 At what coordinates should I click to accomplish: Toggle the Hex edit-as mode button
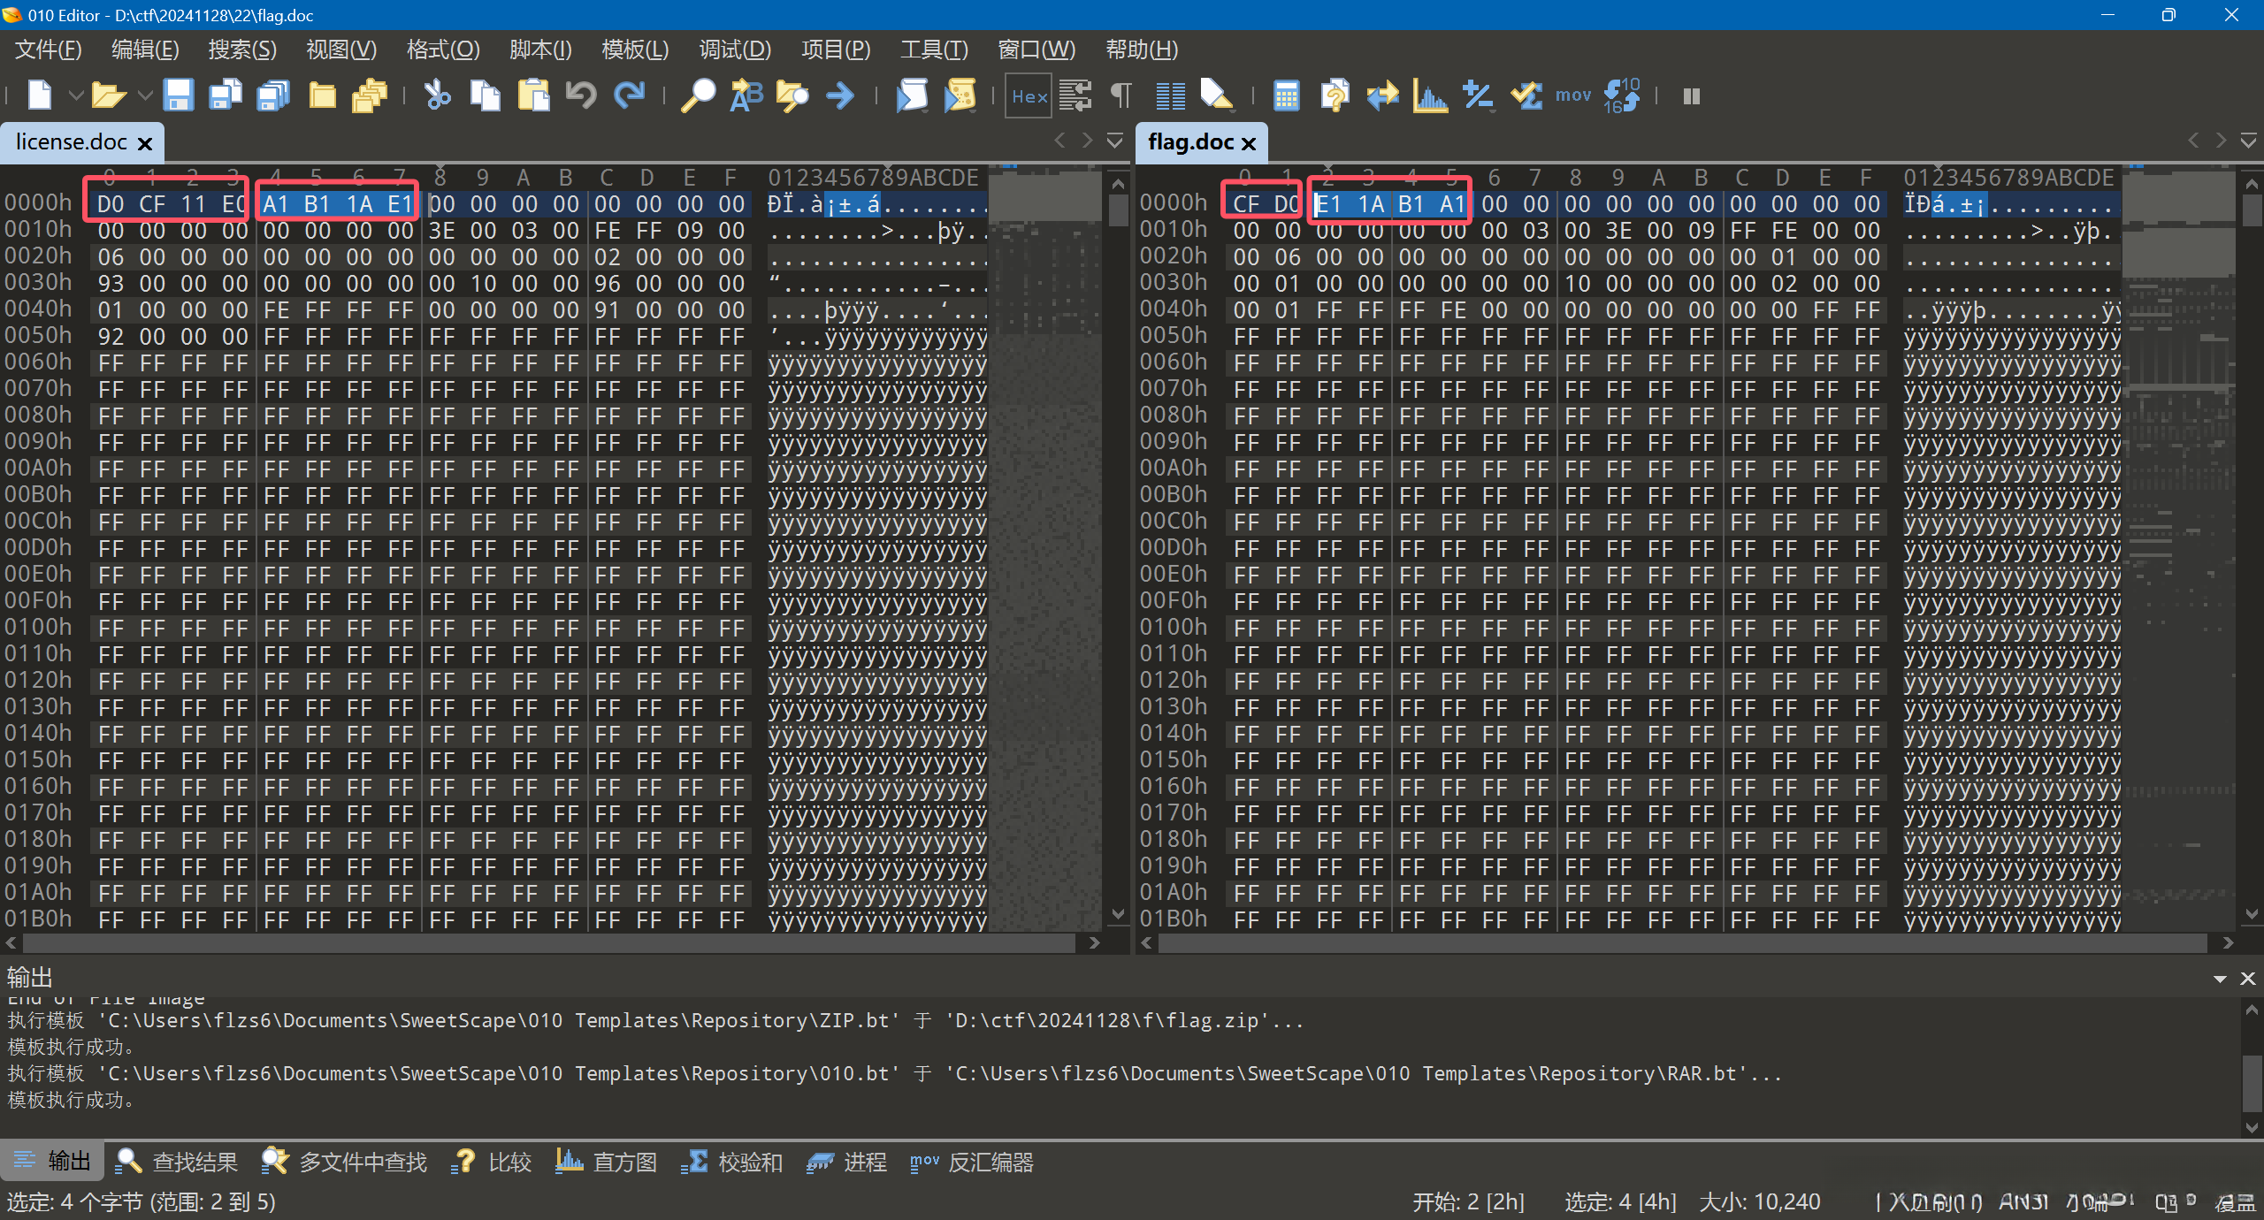coord(1029,95)
